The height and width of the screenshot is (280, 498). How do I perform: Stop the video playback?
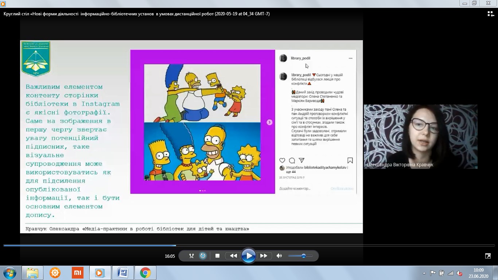point(218,256)
